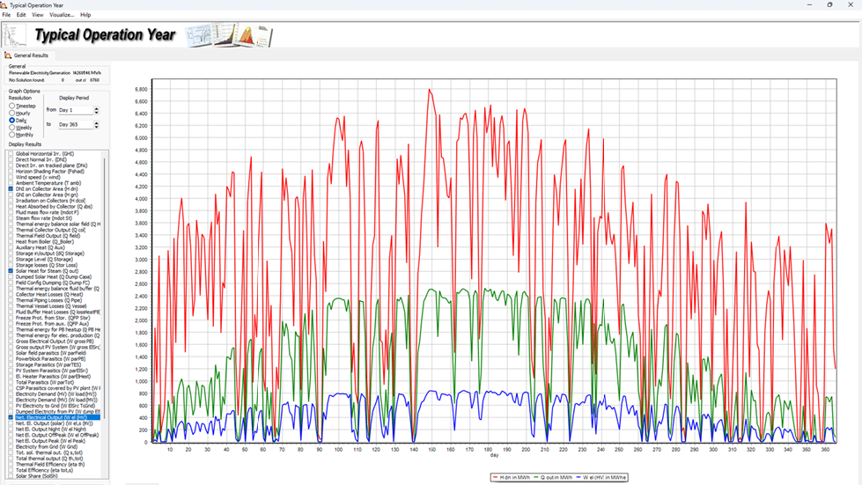Click the left line-chart icon in header
Image resolution: width=862 pixels, height=485 pixels.
tap(14, 35)
